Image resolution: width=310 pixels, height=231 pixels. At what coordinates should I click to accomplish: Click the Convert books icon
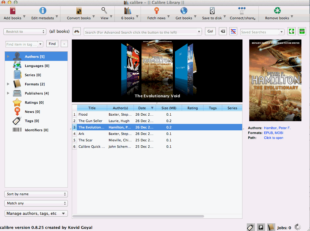79,11
